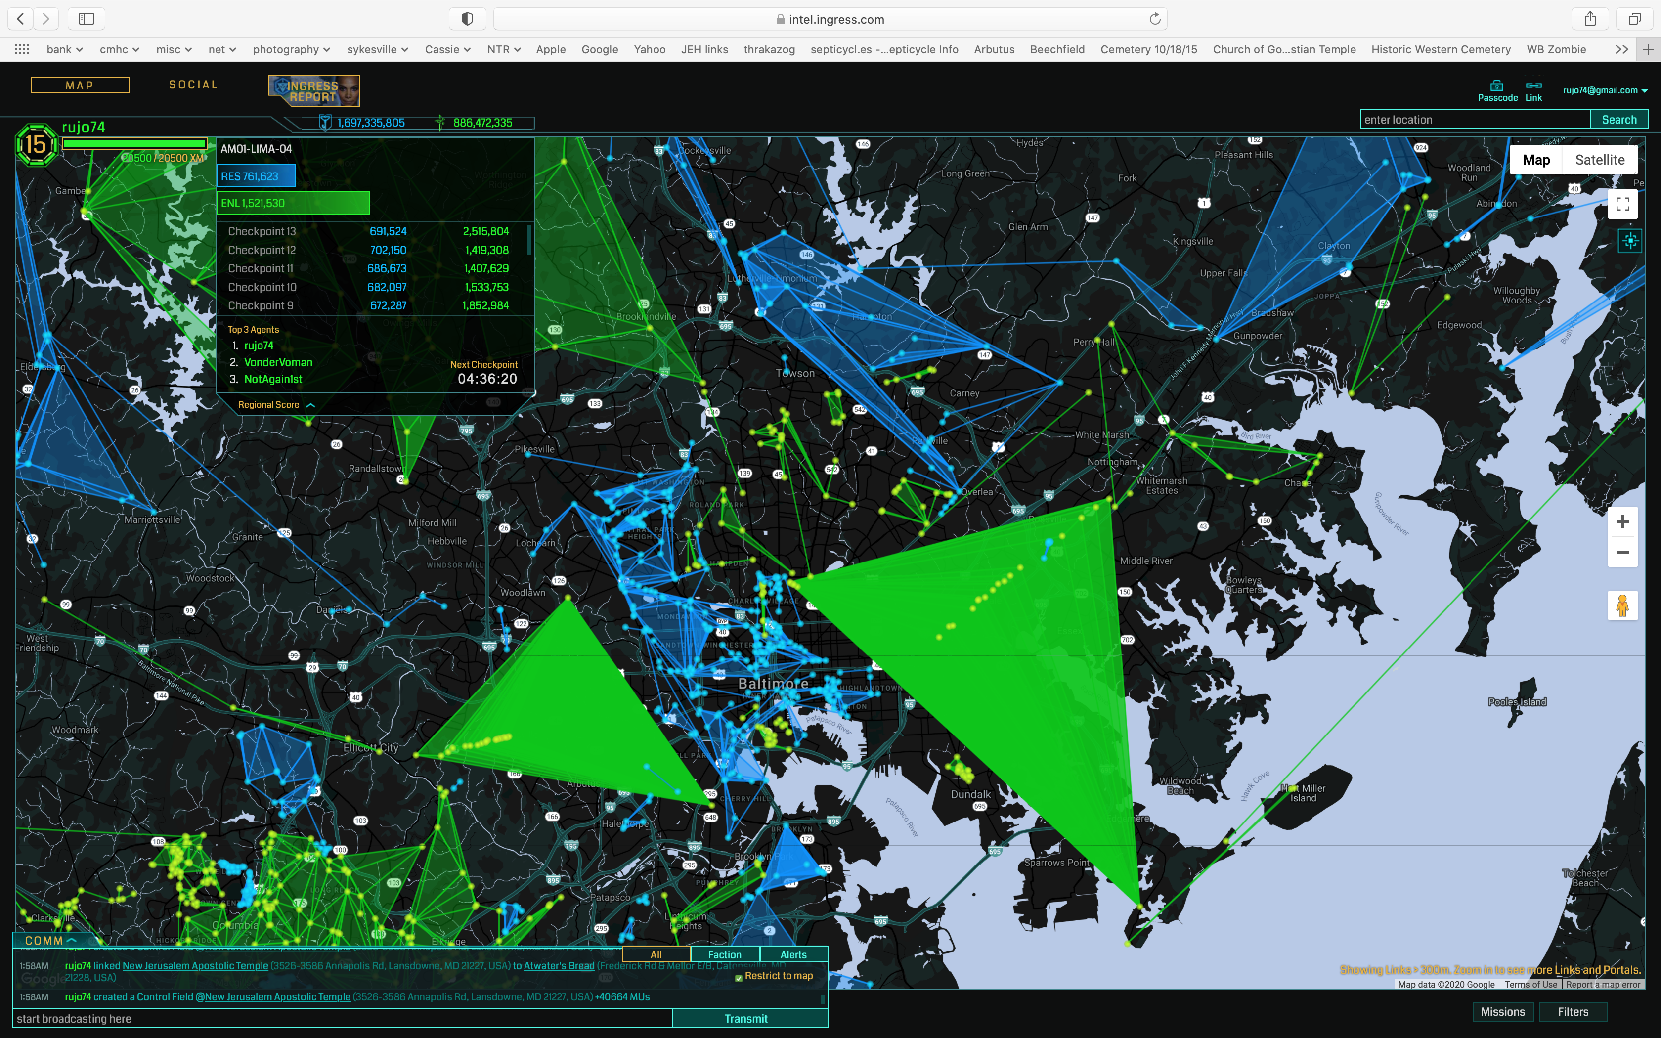Click the Search button

(1619, 120)
